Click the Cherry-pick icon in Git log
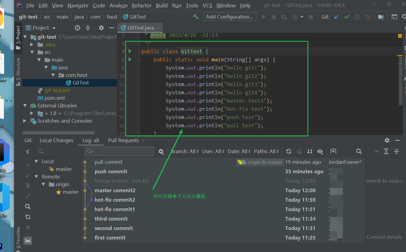The height and width of the screenshot is (252, 406). coord(299,151)
